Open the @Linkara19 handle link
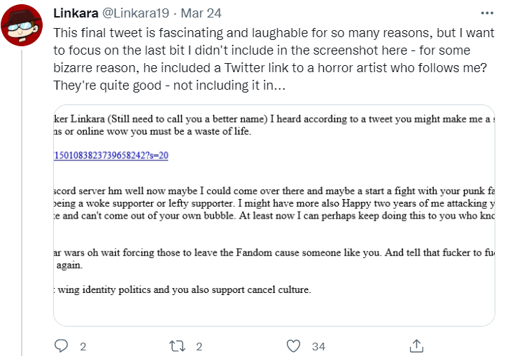 click(x=136, y=13)
